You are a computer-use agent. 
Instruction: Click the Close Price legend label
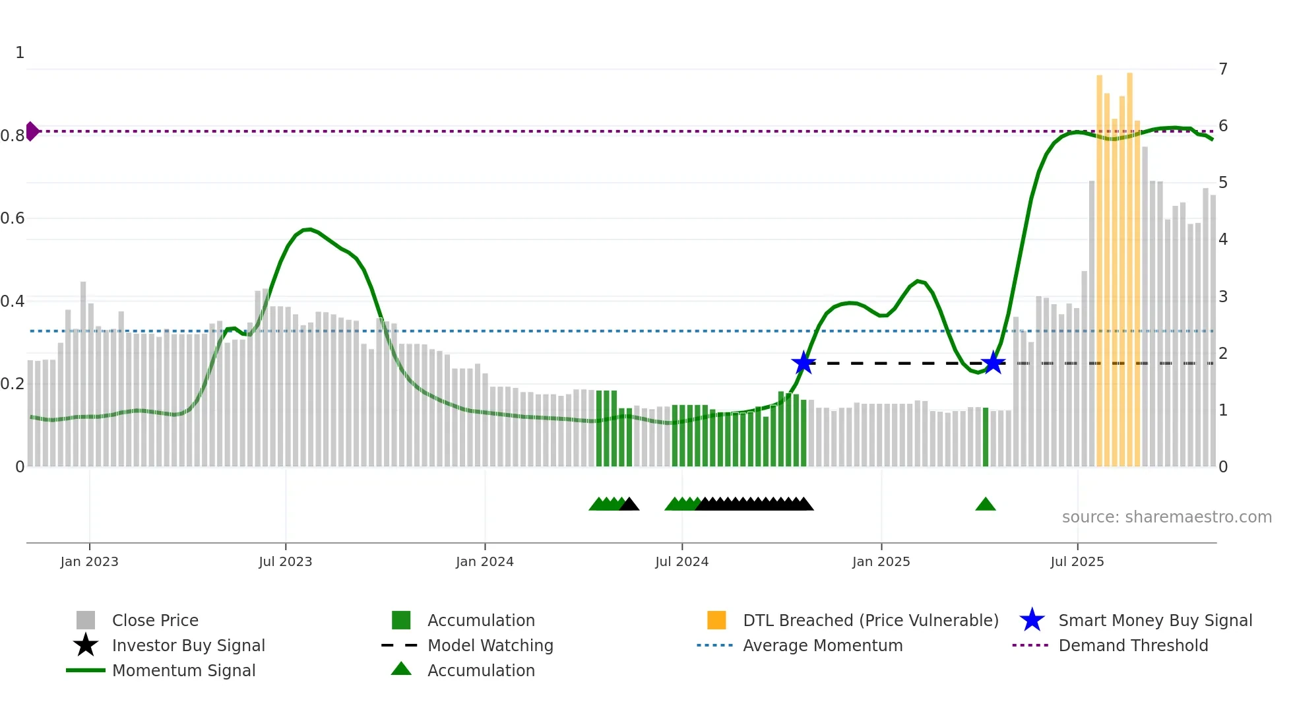[x=155, y=620]
